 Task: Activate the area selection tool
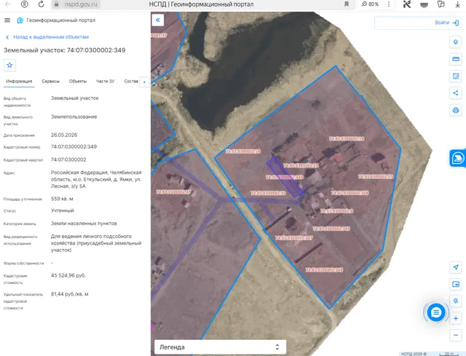pos(455,76)
